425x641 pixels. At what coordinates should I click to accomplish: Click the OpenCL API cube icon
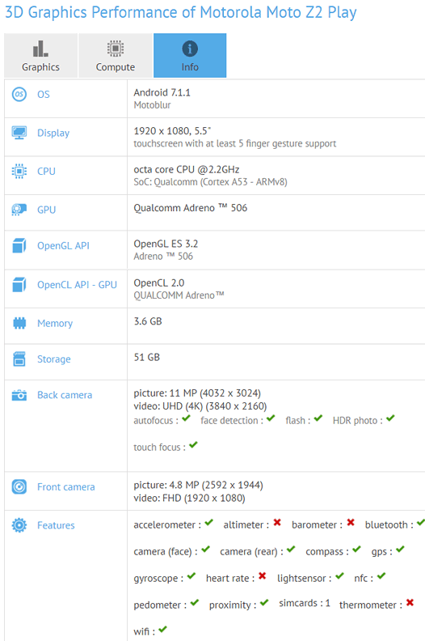click(19, 285)
